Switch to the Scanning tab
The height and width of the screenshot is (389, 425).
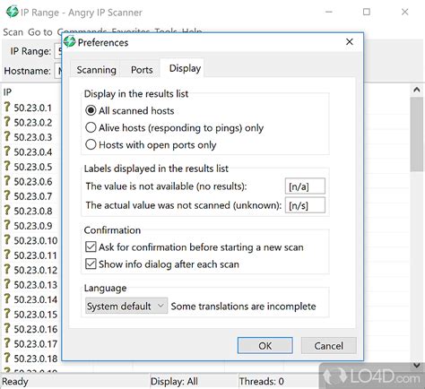(x=96, y=70)
